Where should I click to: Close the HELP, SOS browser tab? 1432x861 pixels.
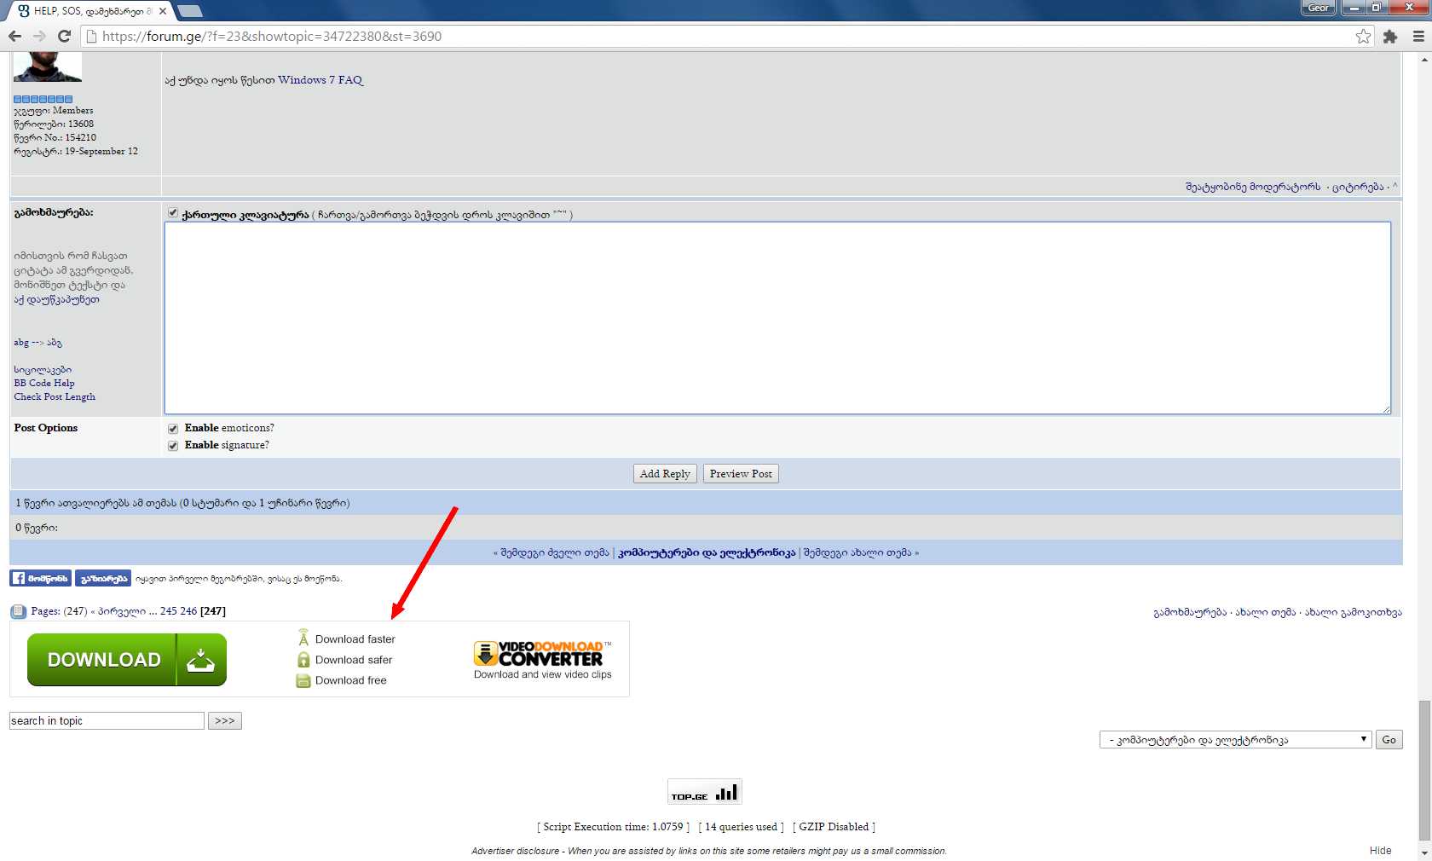163,11
